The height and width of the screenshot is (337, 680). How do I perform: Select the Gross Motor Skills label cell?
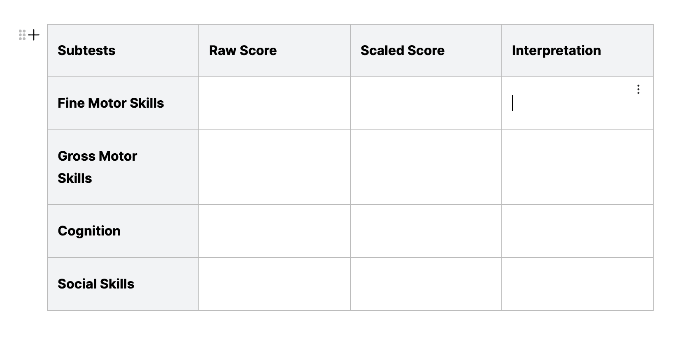point(123,167)
